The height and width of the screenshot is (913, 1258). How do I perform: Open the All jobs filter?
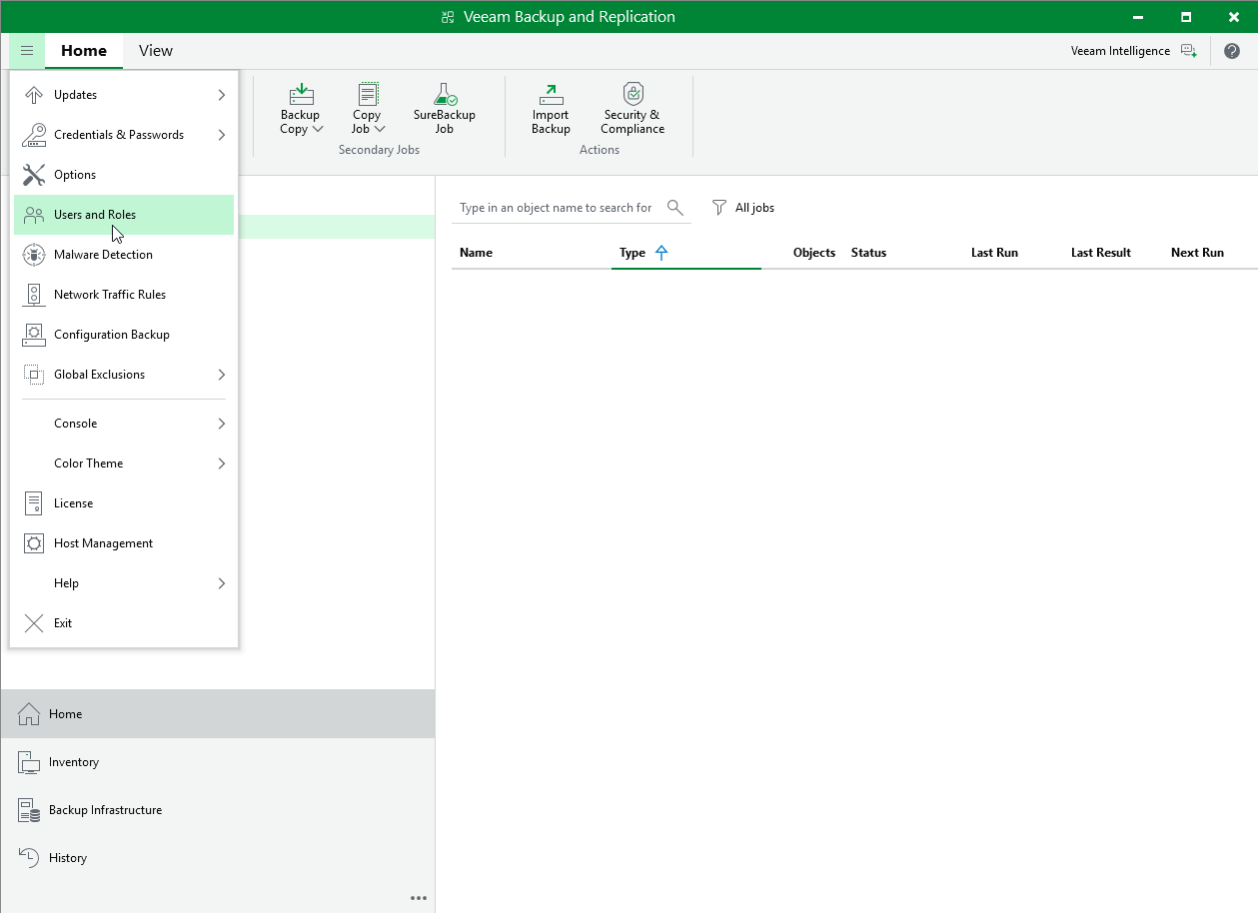pyautogui.click(x=743, y=208)
